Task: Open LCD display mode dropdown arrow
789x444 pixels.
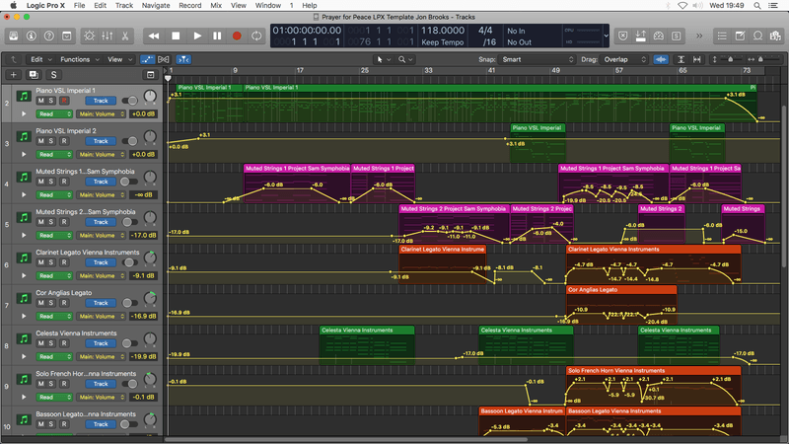Action: (606, 36)
